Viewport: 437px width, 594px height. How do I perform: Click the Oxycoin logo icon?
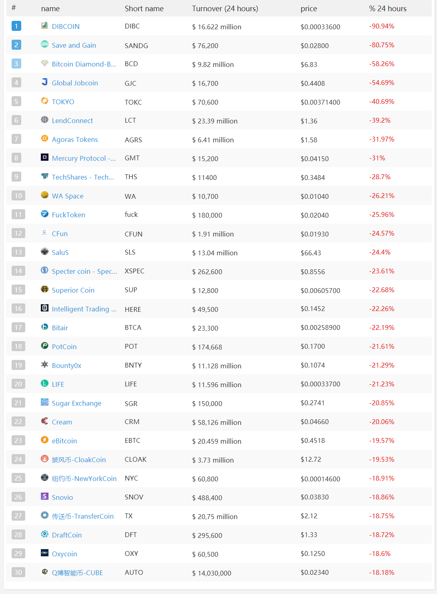coord(44,553)
